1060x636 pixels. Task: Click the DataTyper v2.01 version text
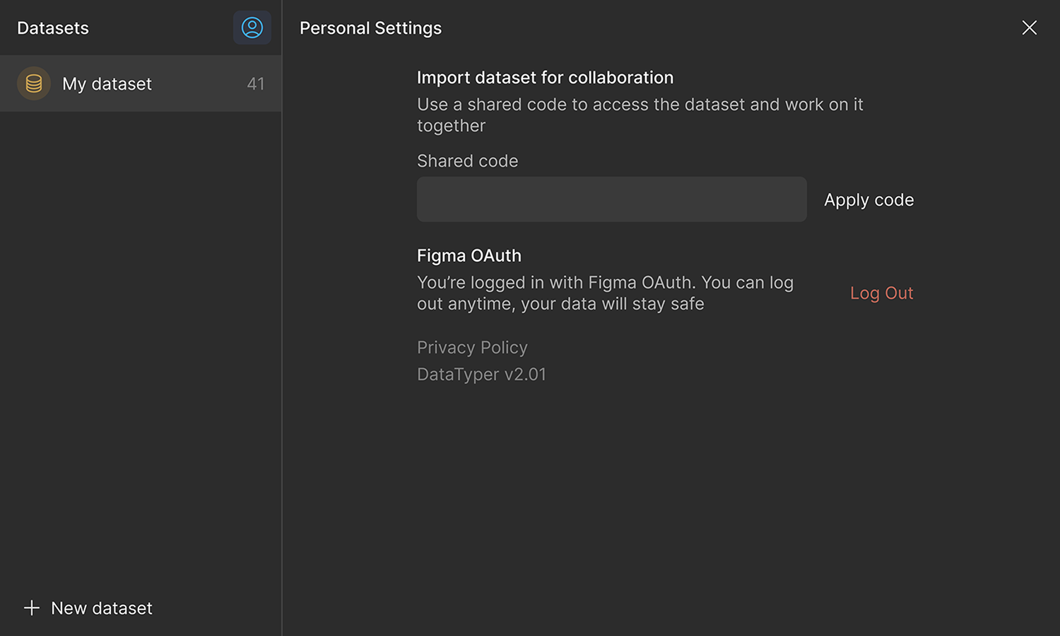tap(481, 375)
